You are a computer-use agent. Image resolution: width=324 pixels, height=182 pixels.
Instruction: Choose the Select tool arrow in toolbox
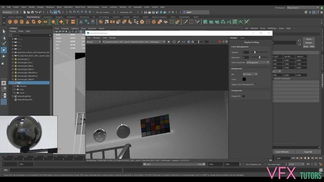tap(4, 31)
